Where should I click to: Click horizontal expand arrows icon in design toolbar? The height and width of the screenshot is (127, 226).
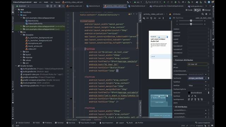click(x=159, y=18)
